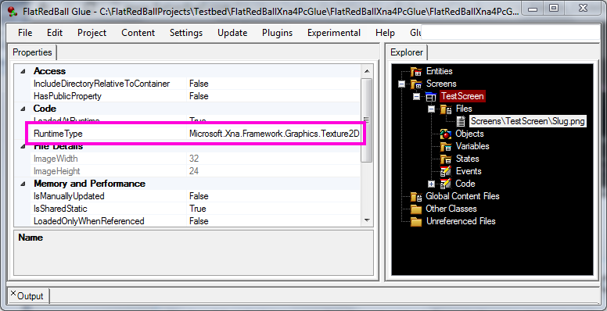
Task: Click the Global Content Files icon
Action: [x=417, y=196]
